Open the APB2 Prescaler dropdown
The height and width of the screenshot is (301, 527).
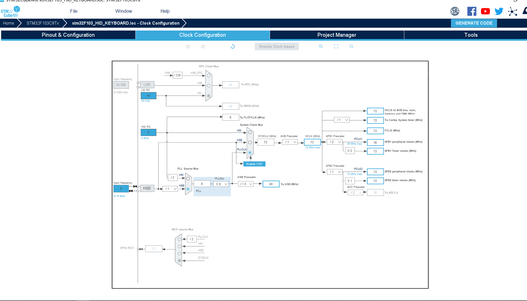335,172
